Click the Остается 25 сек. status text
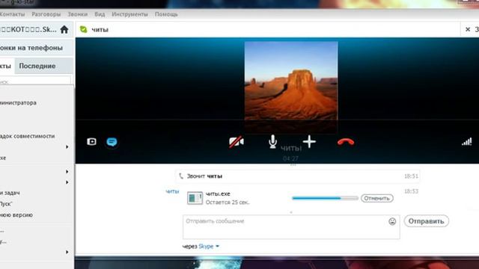Image resolution: width=479 pixels, height=269 pixels. click(x=228, y=202)
